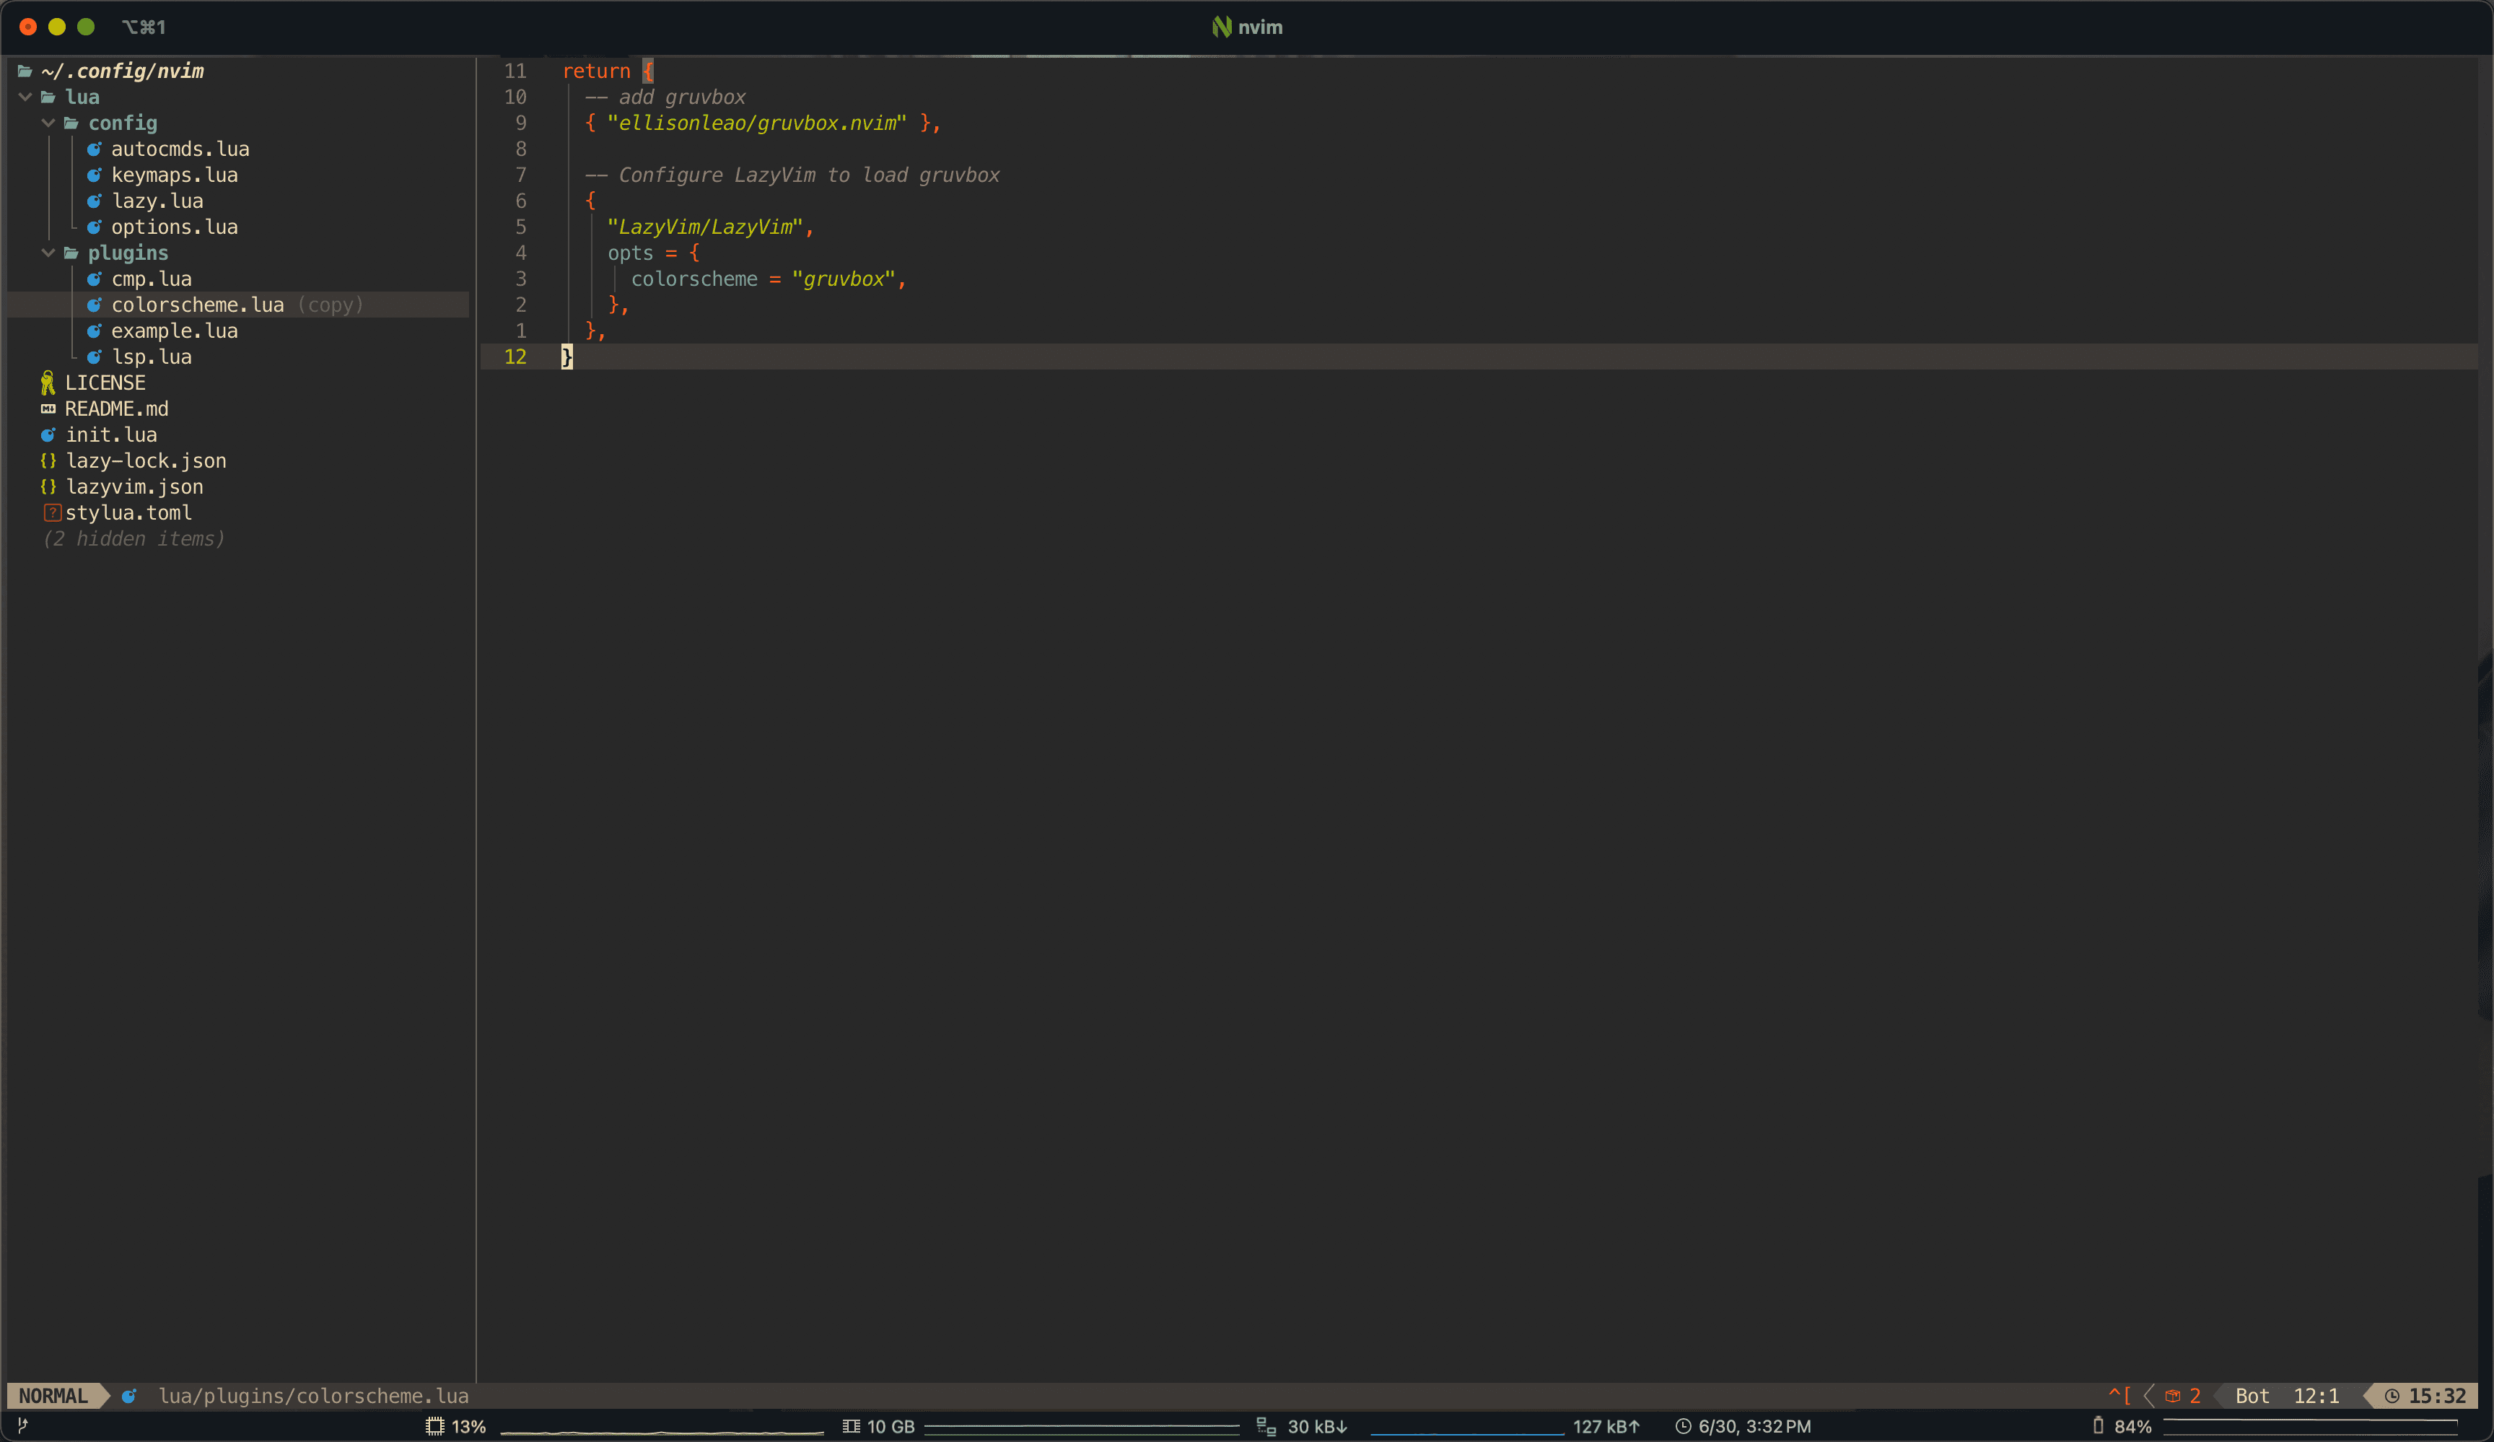2494x1442 pixels.
Task: Click the Bot position indicator in statusline
Action: [2252, 1396]
